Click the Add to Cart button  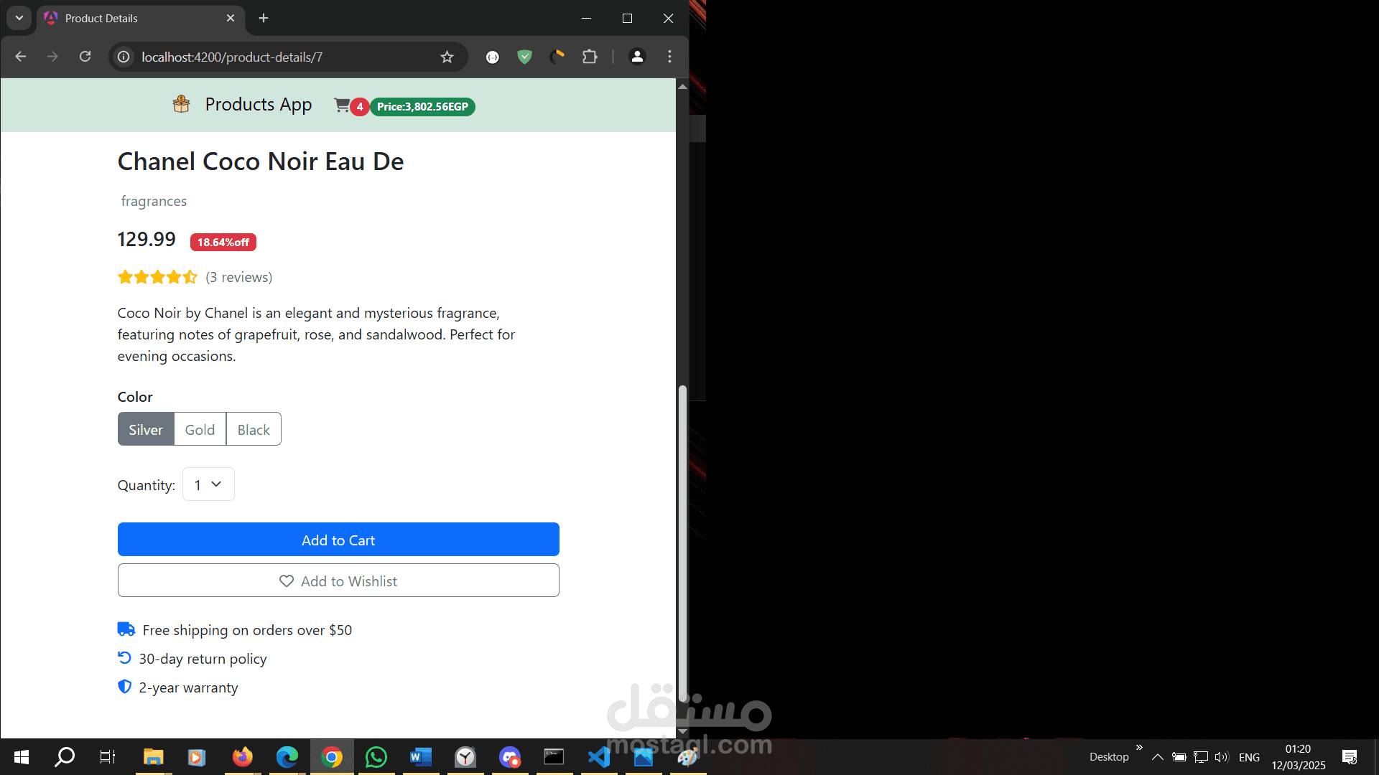pos(338,540)
